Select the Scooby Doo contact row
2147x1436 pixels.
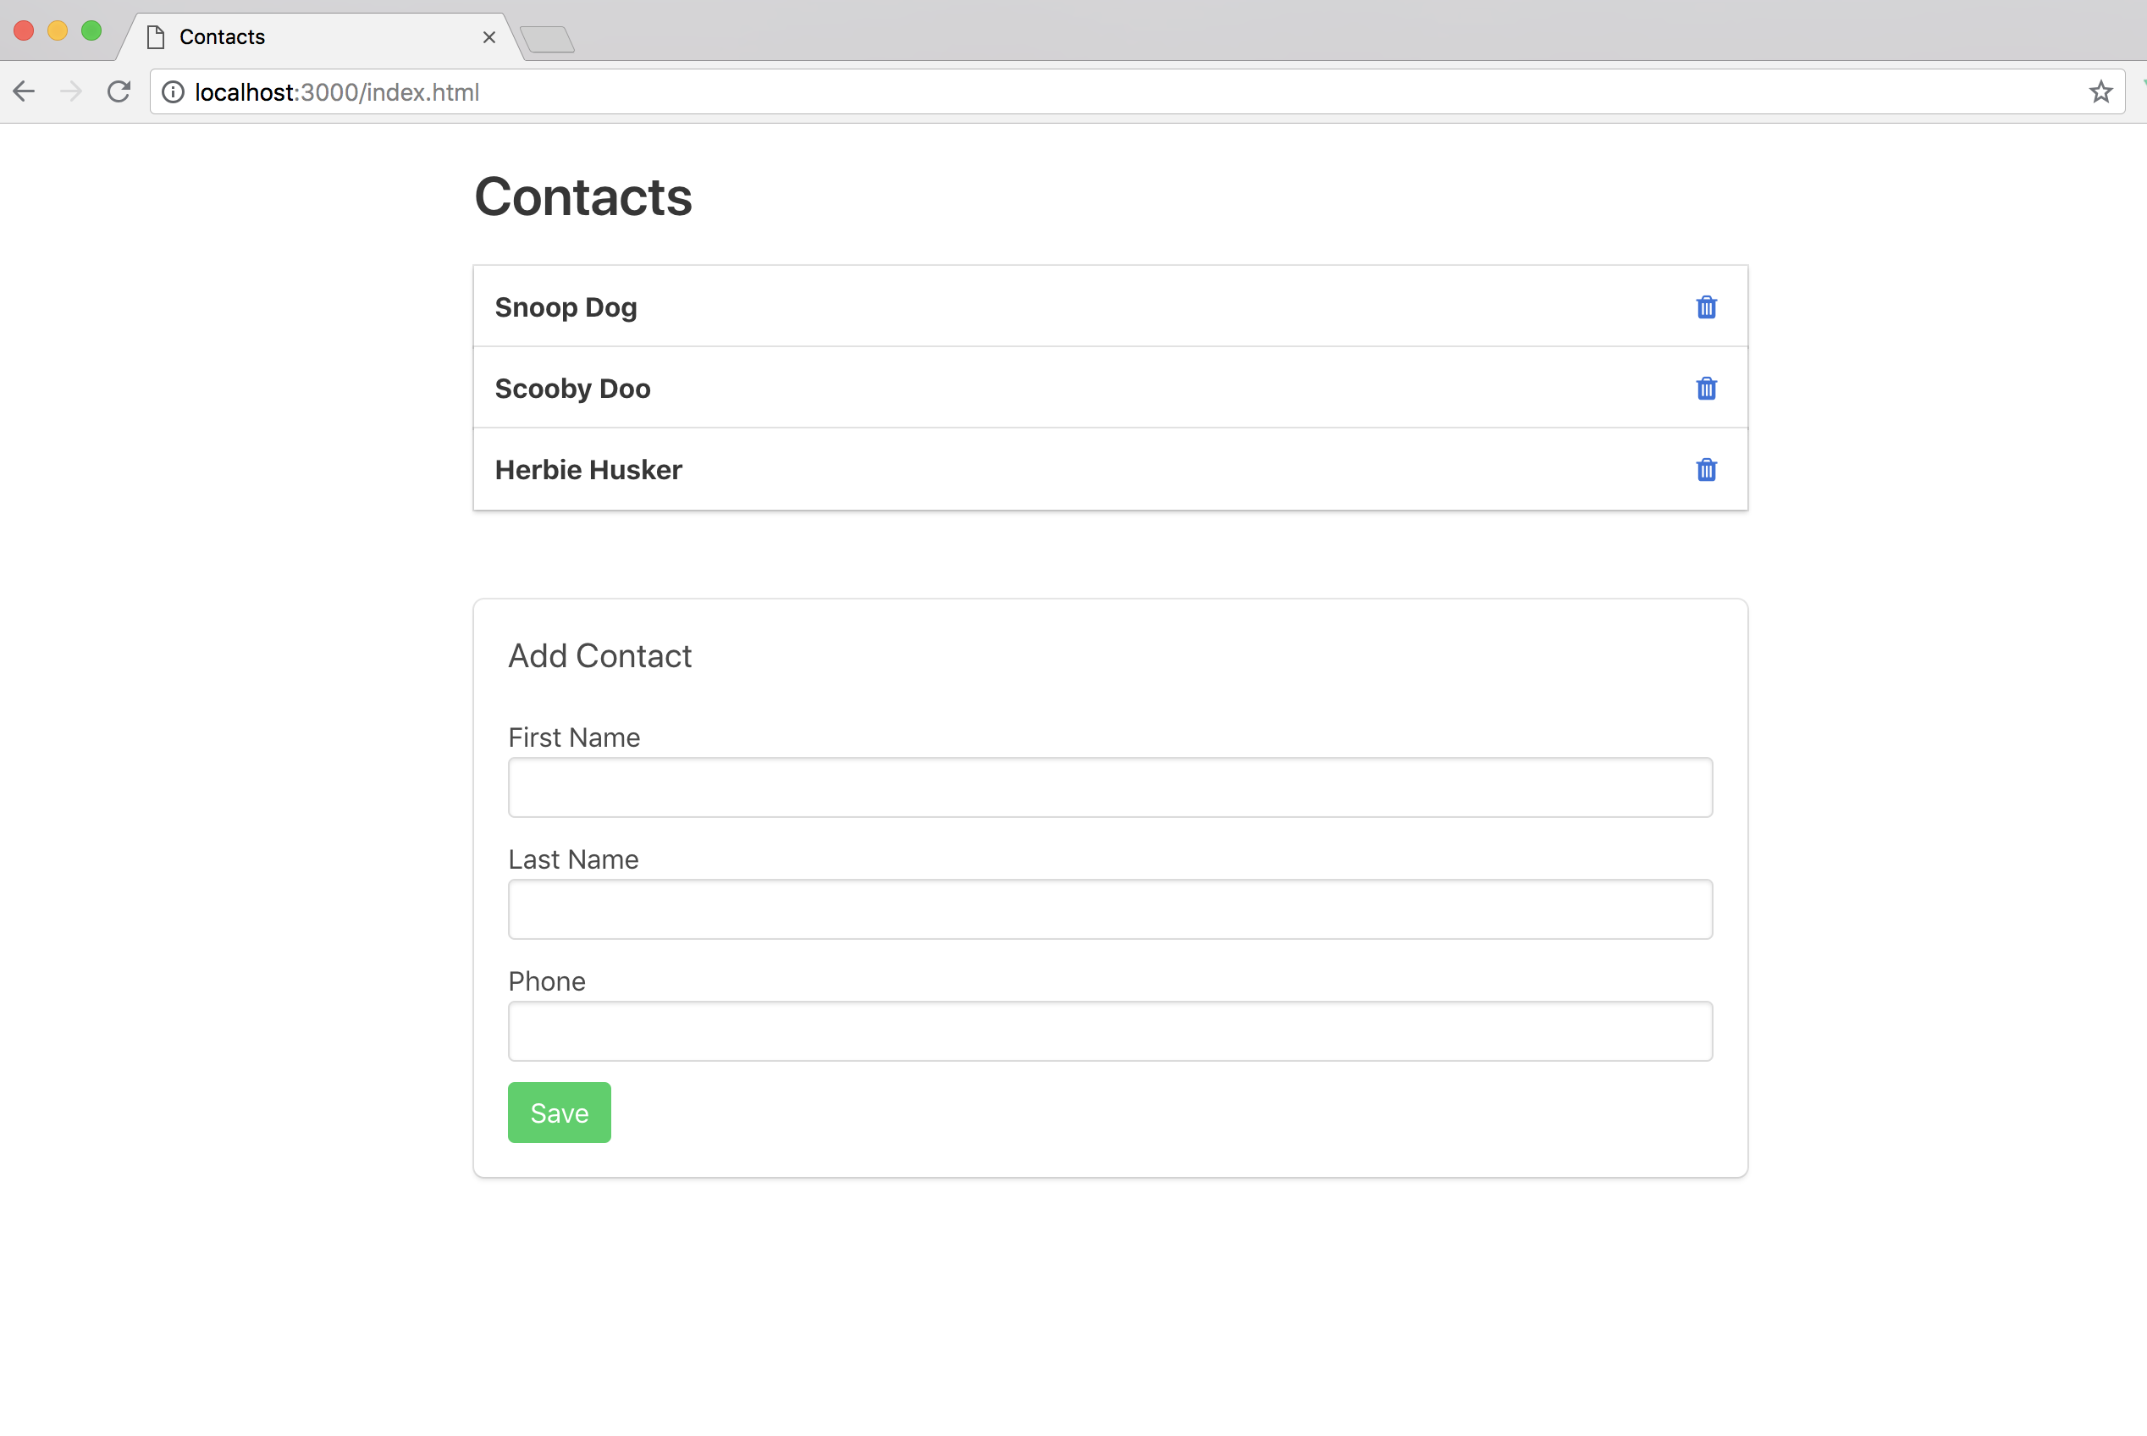point(572,388)
